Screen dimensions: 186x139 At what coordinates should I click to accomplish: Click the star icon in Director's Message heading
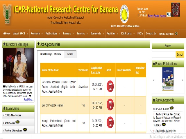click(x=4, y=44)
